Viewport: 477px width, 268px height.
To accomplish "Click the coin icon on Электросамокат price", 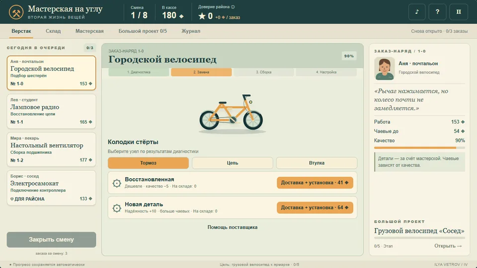I will 90,199.
